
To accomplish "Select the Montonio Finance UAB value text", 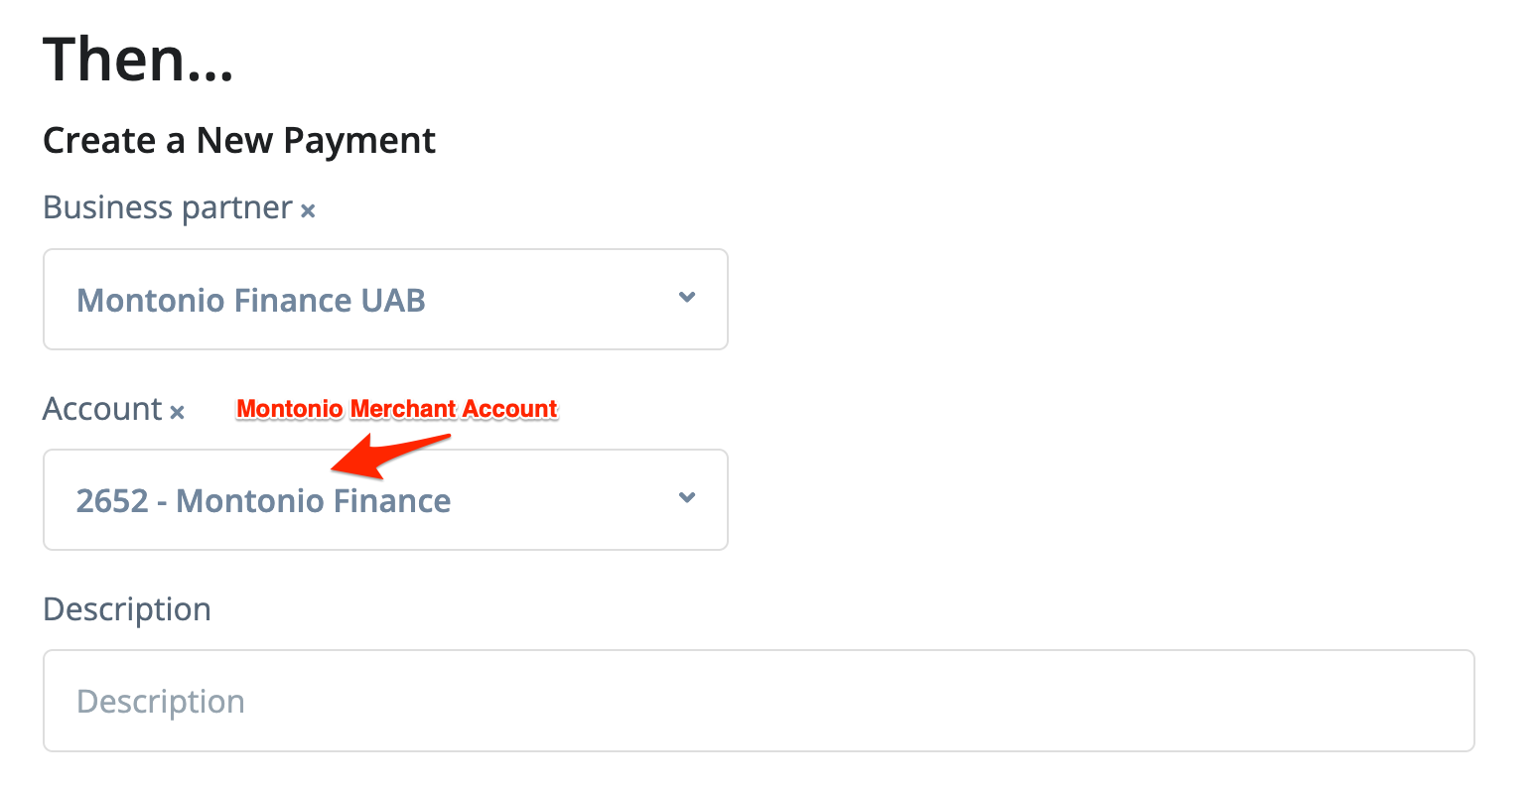I will point(251,300).
